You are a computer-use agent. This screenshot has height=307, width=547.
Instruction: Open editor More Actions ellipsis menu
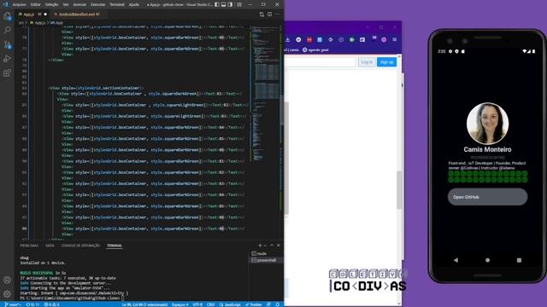tap(278, 14)
